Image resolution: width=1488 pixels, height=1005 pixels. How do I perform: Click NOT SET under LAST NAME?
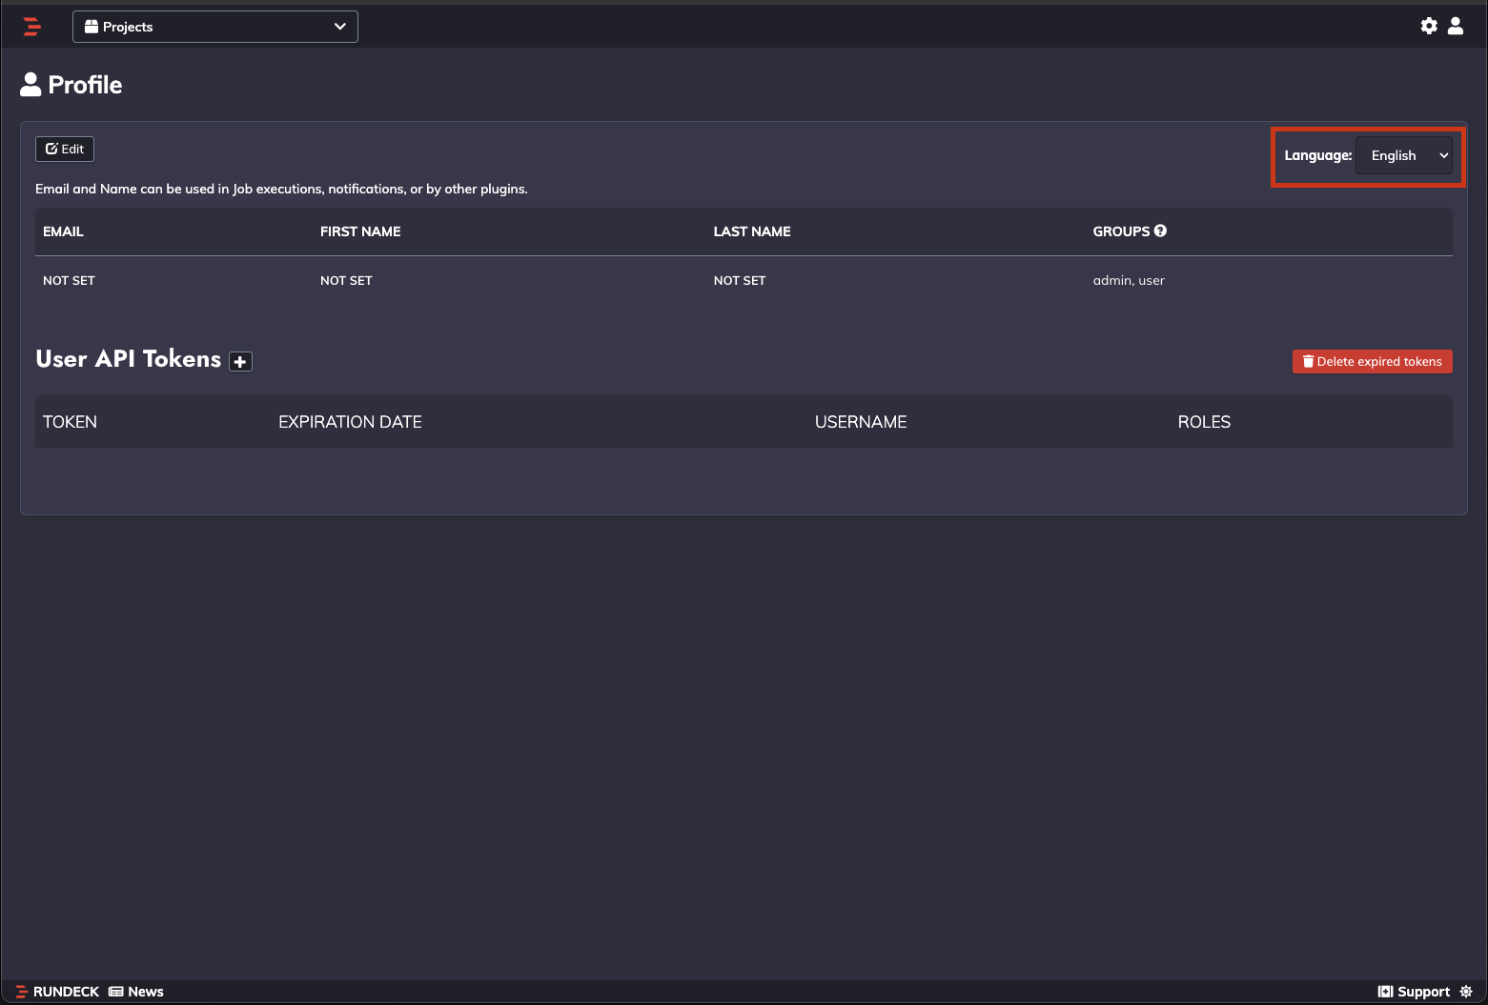point(740,280)
